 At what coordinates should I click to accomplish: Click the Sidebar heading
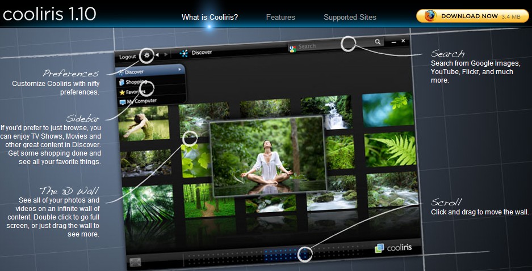click(83, 119)
